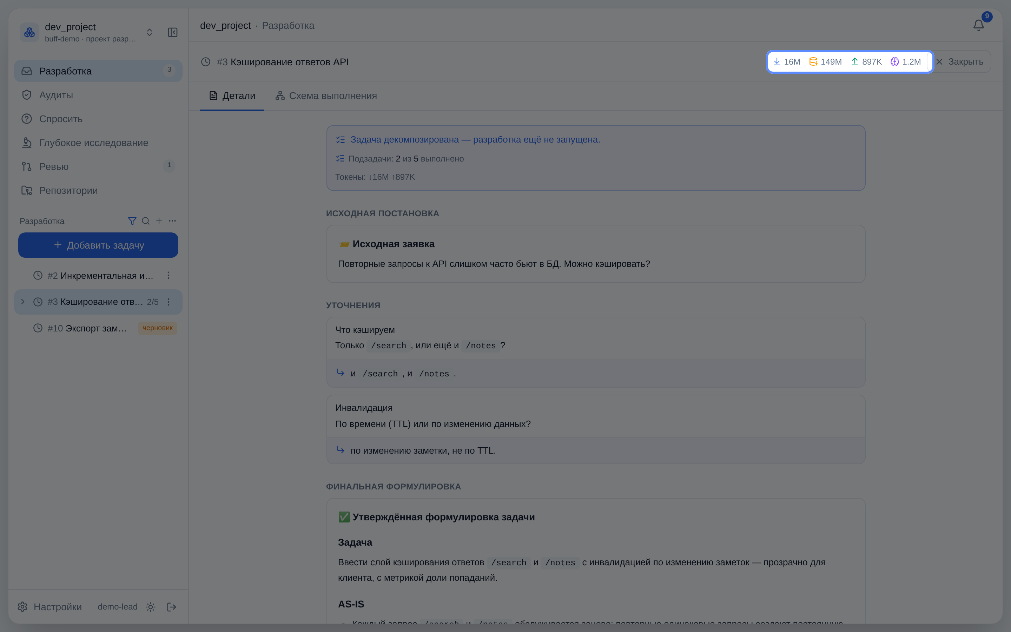This screenshot has width=1011, height=632.
Task: Click the черновик badge on task #10
Action: coord(158,328)
